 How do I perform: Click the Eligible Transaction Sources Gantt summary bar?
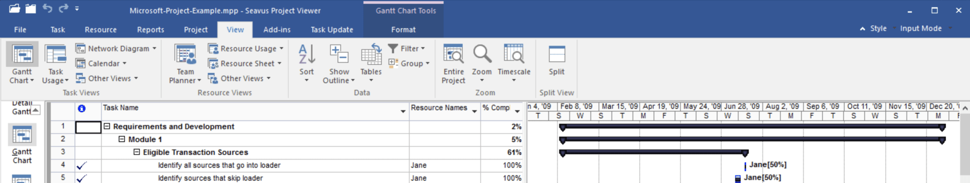point(654,152)
